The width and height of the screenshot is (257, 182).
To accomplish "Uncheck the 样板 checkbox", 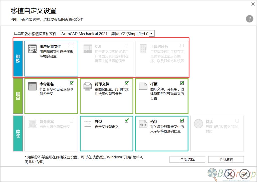I will tap(182, 83).
